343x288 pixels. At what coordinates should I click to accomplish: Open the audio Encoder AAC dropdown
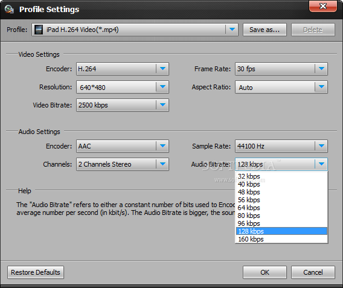[x=162, y=146]
